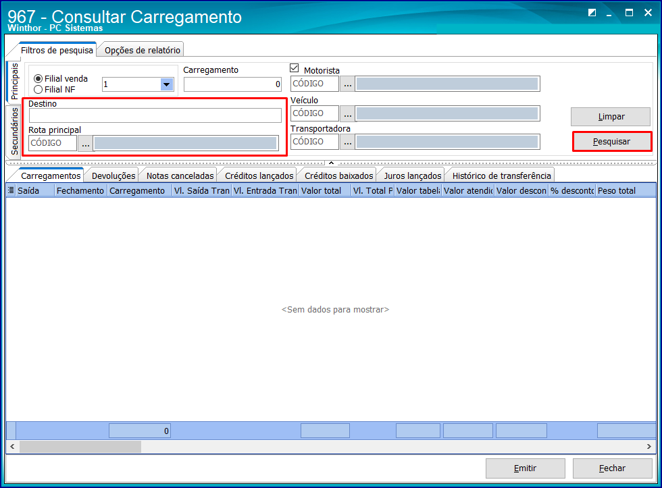
Task: Sort by the Carregamento column header
Action: point(140,190)
